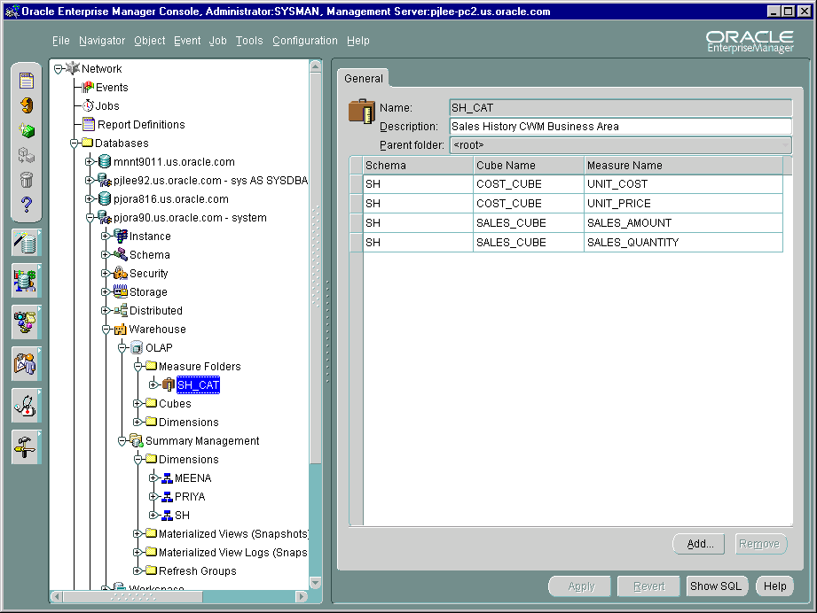Viewport: 817px width, 613px height.
Task: Click the question mark help icon
Action: pyautogui.click(x=27, y=206)
